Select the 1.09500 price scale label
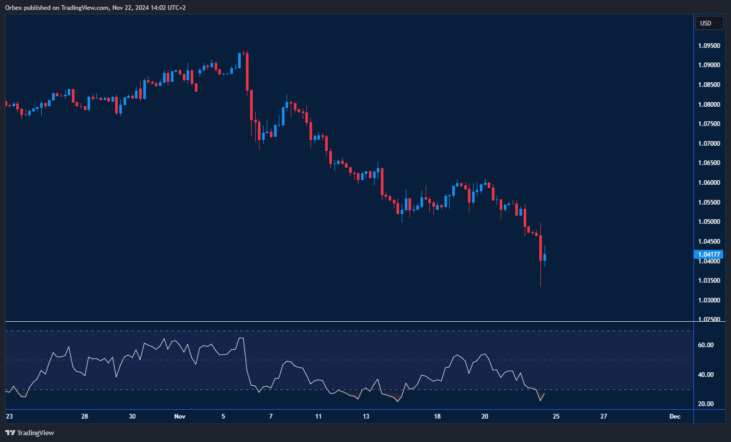731x442 pixels. 709,46
